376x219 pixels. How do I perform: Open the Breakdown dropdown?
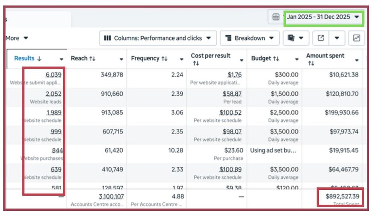click(x=250, y=38)
